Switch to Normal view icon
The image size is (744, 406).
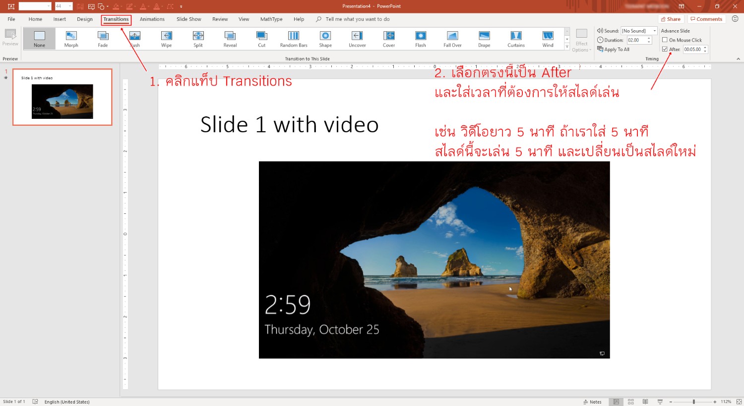point(616,402)
